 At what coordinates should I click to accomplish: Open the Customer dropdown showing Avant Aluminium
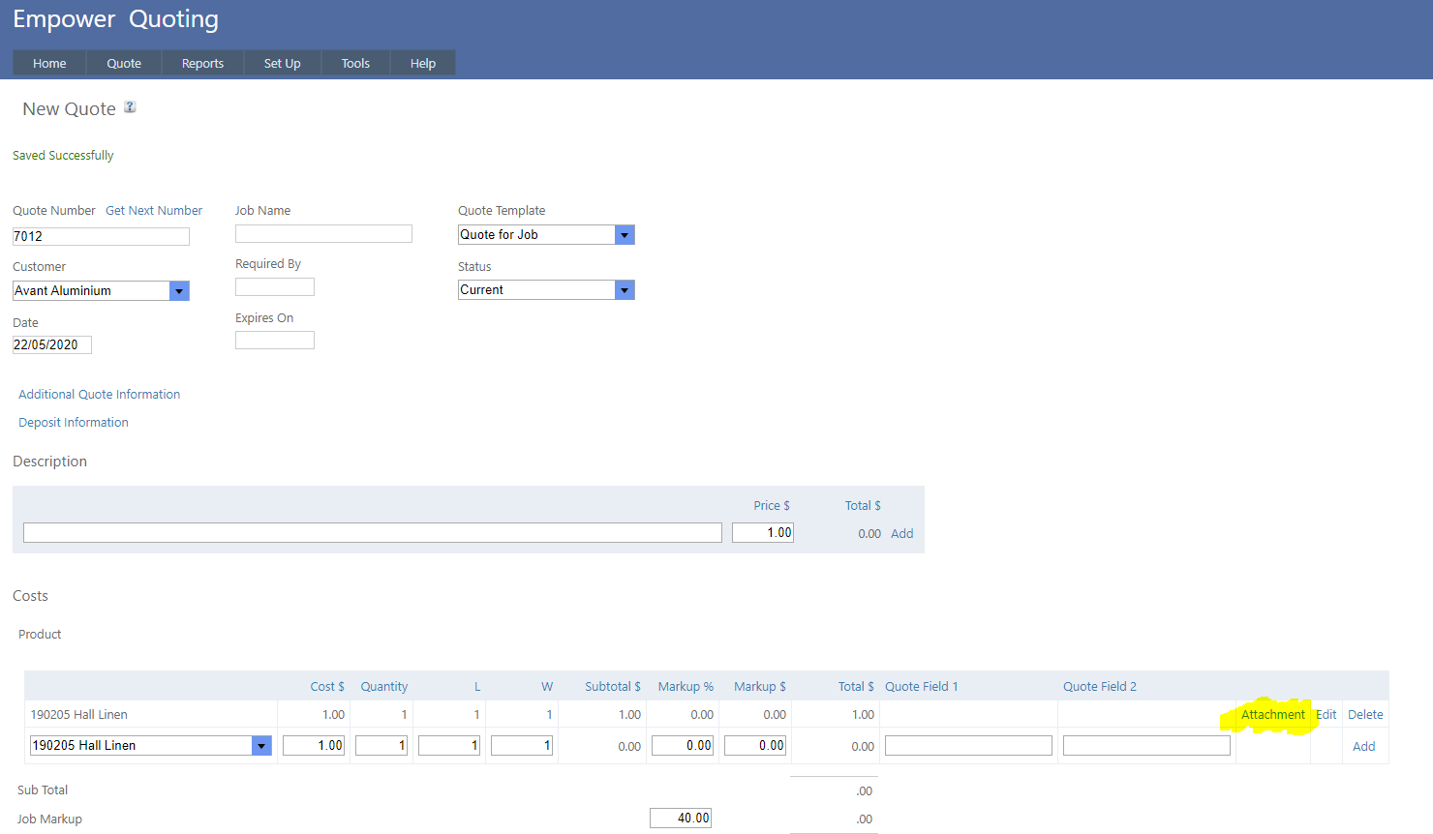pos(179,291)
